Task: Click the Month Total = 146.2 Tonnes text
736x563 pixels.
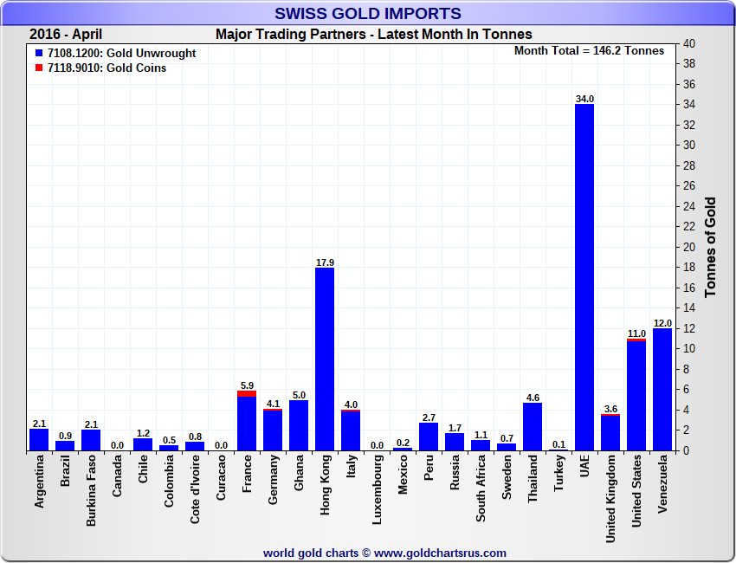Action: click(589, 51)
